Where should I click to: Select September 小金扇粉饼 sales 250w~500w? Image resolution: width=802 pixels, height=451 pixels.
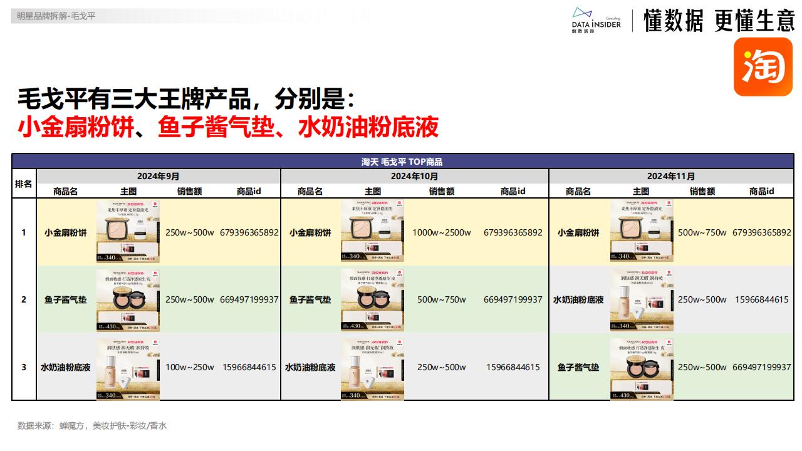pos(190,232)
